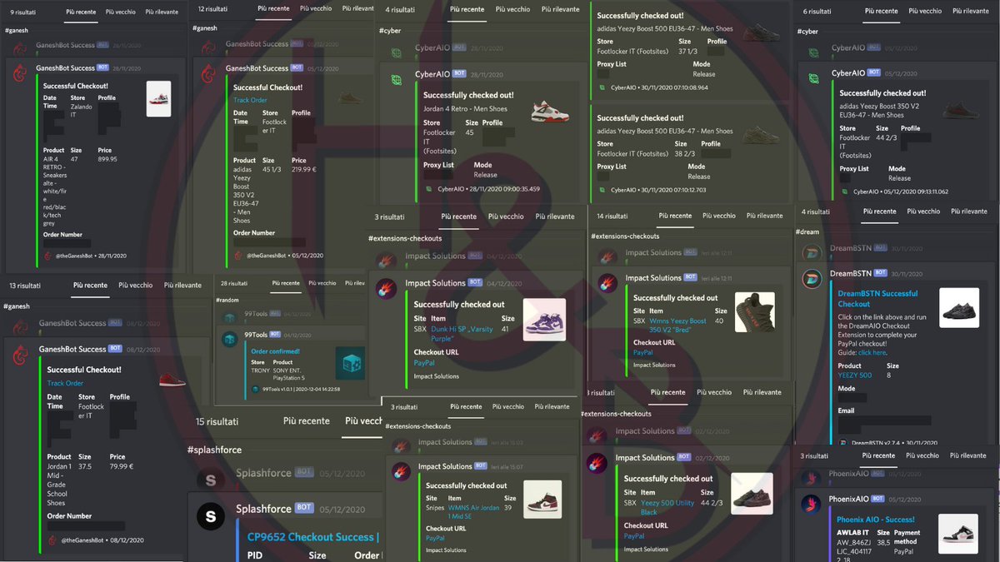Viewport: 1000px width, 562px height.
Task: Click CyberAIO avatar on 05/12/2020 Yeezy 350 message
Action: point(814,77)
